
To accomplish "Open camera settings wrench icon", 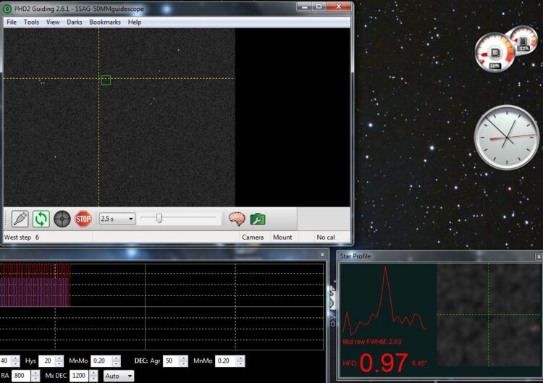I will tap(258, 219).
